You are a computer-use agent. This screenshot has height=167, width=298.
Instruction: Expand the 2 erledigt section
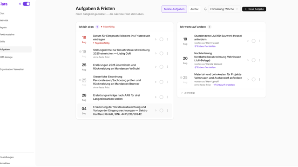point(188,93)
